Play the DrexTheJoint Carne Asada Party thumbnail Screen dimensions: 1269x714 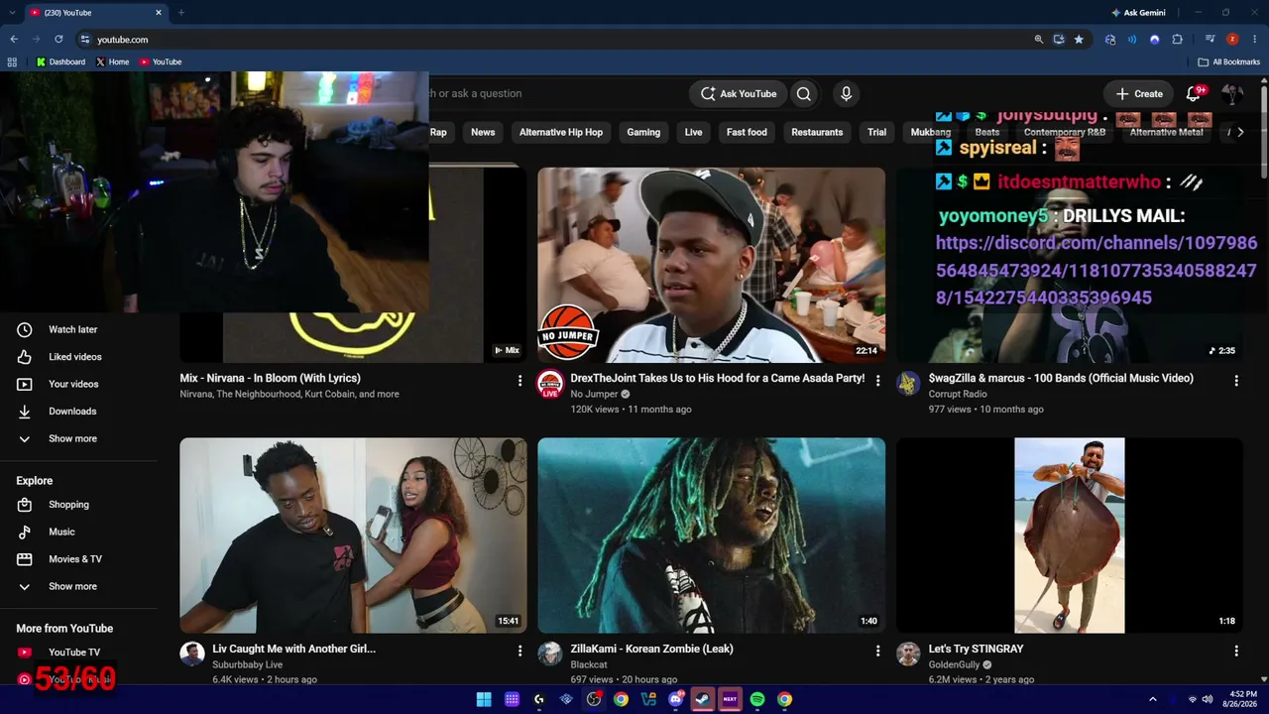pos(711,265)
